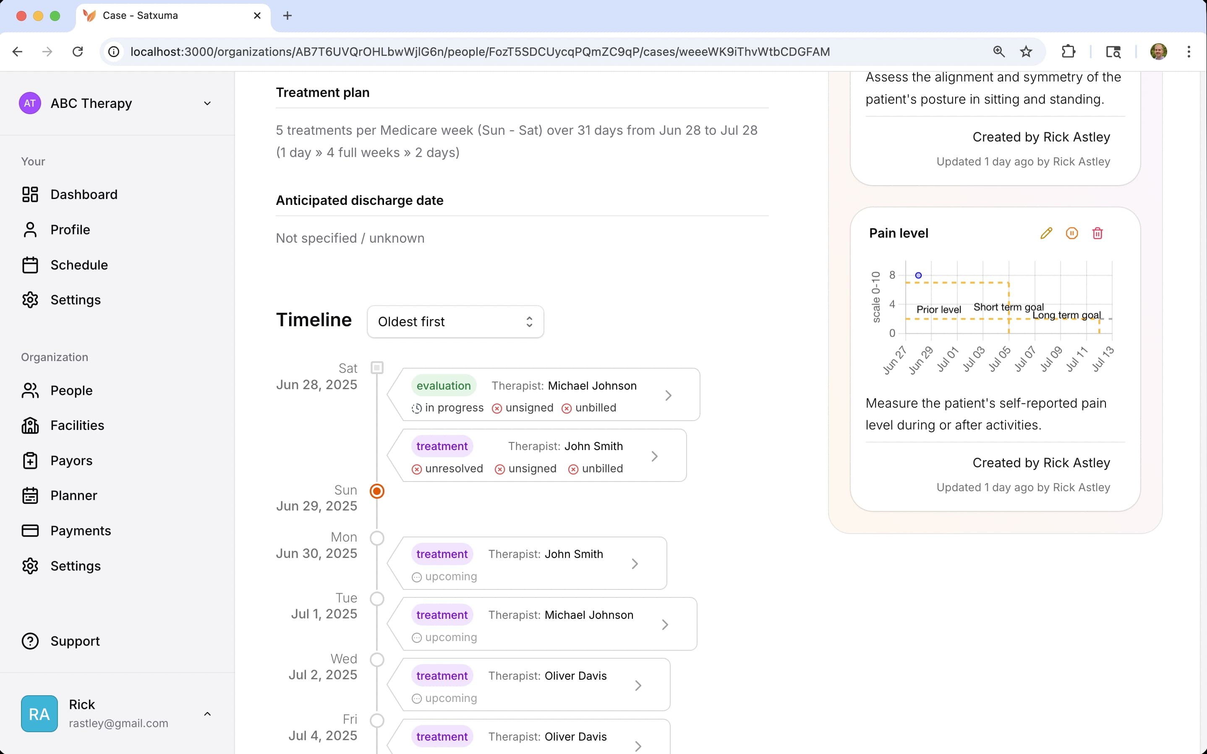Open the Schedule sidebar item

point(79,265)
